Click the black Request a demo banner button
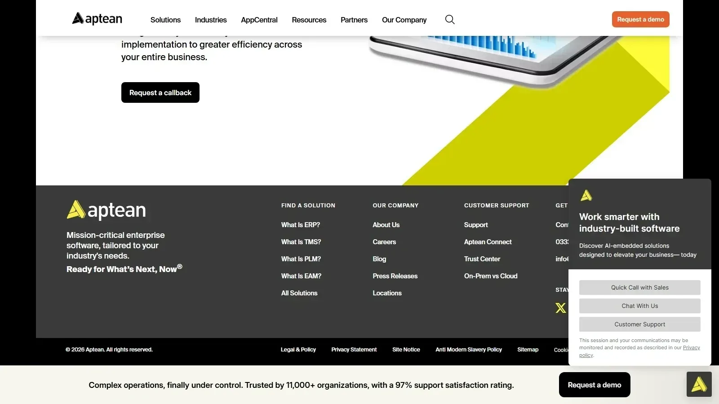Image resolution: width=719 pixels, height=404 pixels. [595, 385]
